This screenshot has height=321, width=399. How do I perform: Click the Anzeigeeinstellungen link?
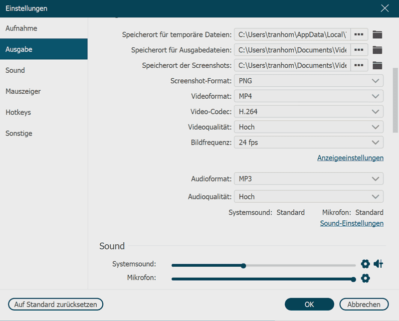pos(350,158)
